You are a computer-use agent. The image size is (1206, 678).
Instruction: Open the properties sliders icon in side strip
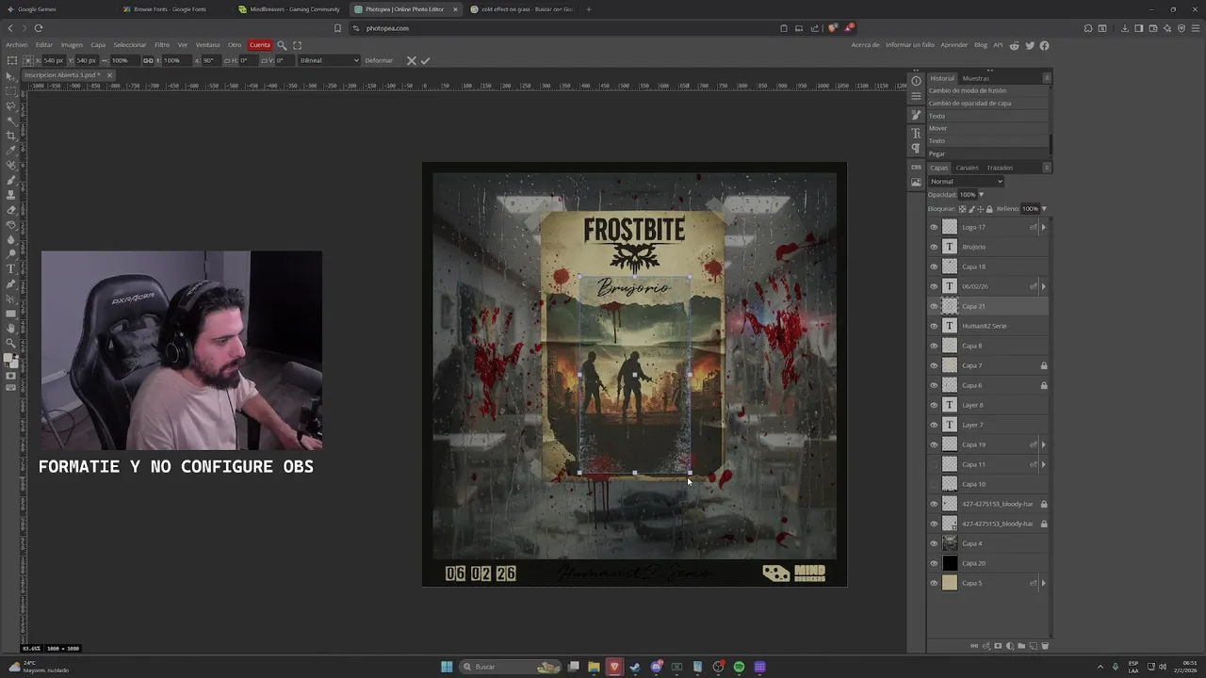point(916,96)
